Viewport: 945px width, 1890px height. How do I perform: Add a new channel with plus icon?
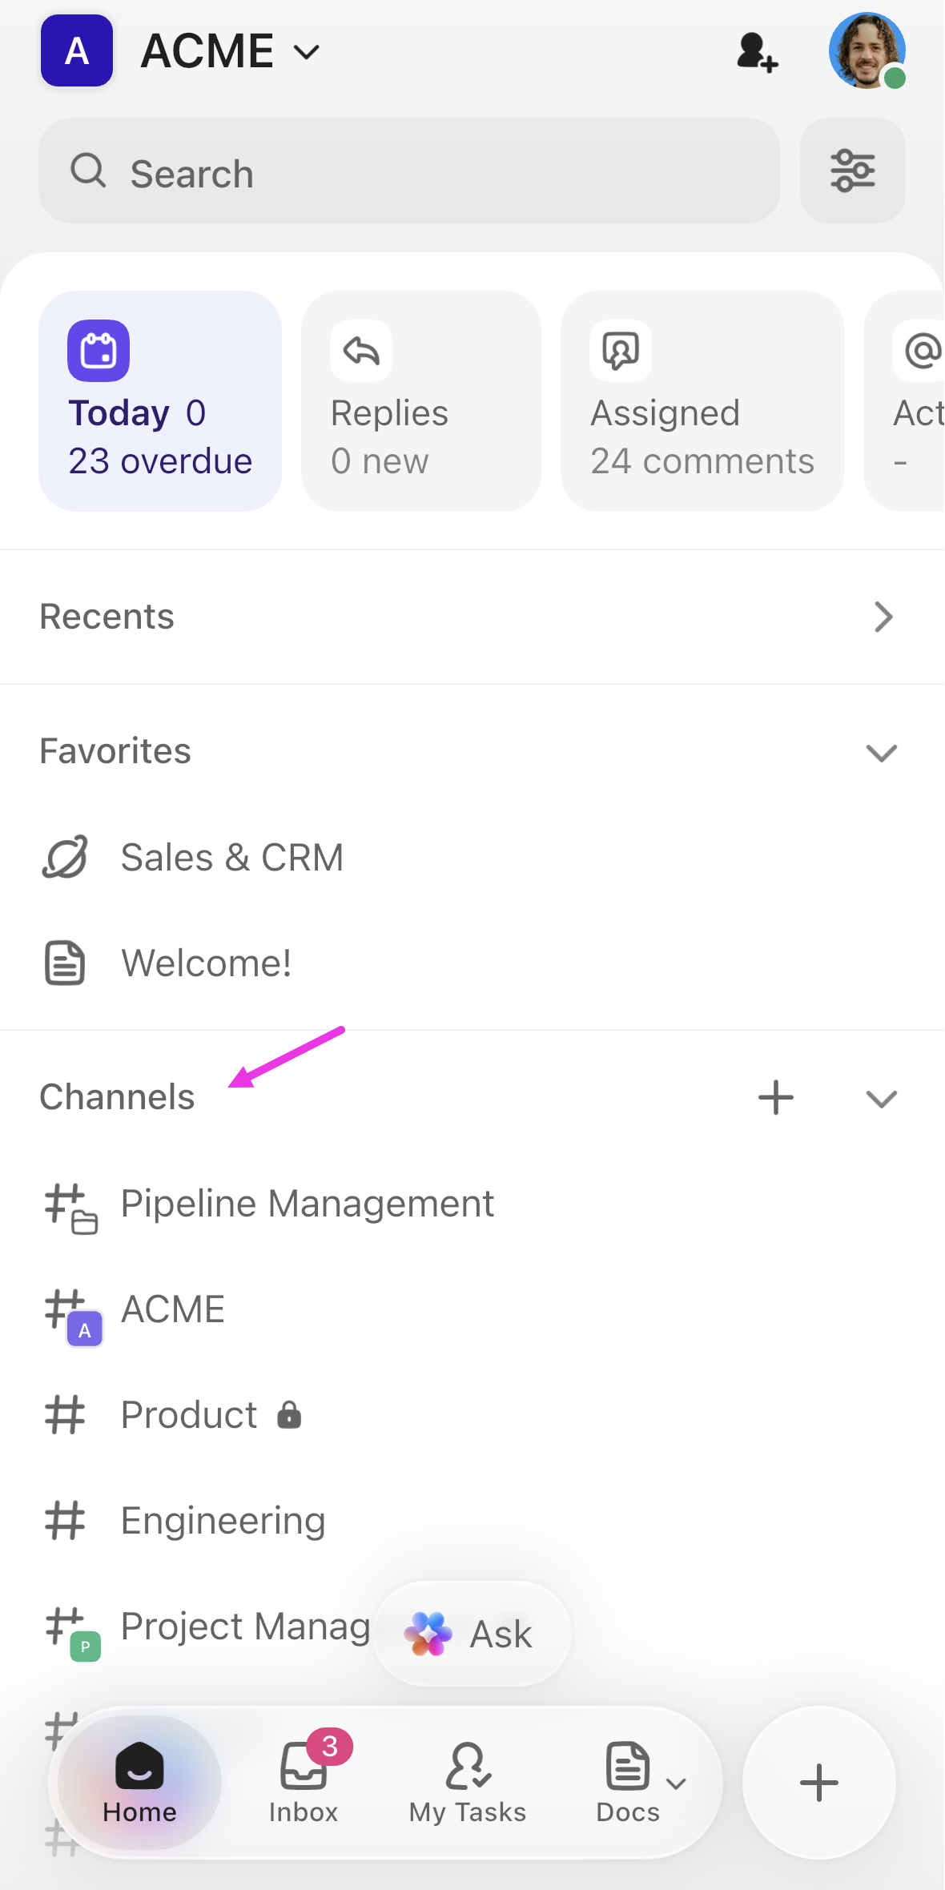pyautogui.click(x=775, y=1098)
